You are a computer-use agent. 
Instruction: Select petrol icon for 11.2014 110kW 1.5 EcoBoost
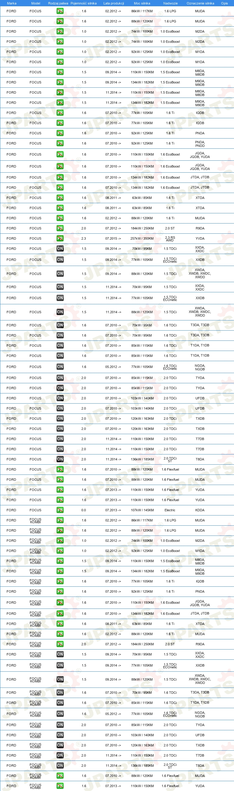point(60,92)
